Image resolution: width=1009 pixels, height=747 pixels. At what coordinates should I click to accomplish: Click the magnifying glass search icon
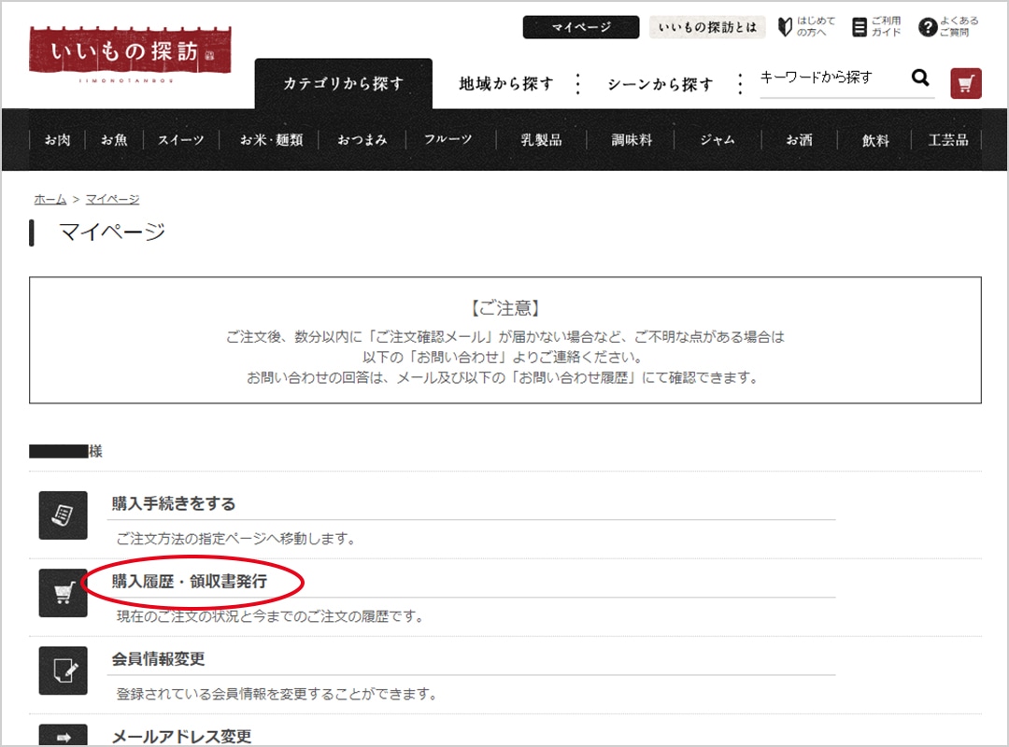(920, 78)
